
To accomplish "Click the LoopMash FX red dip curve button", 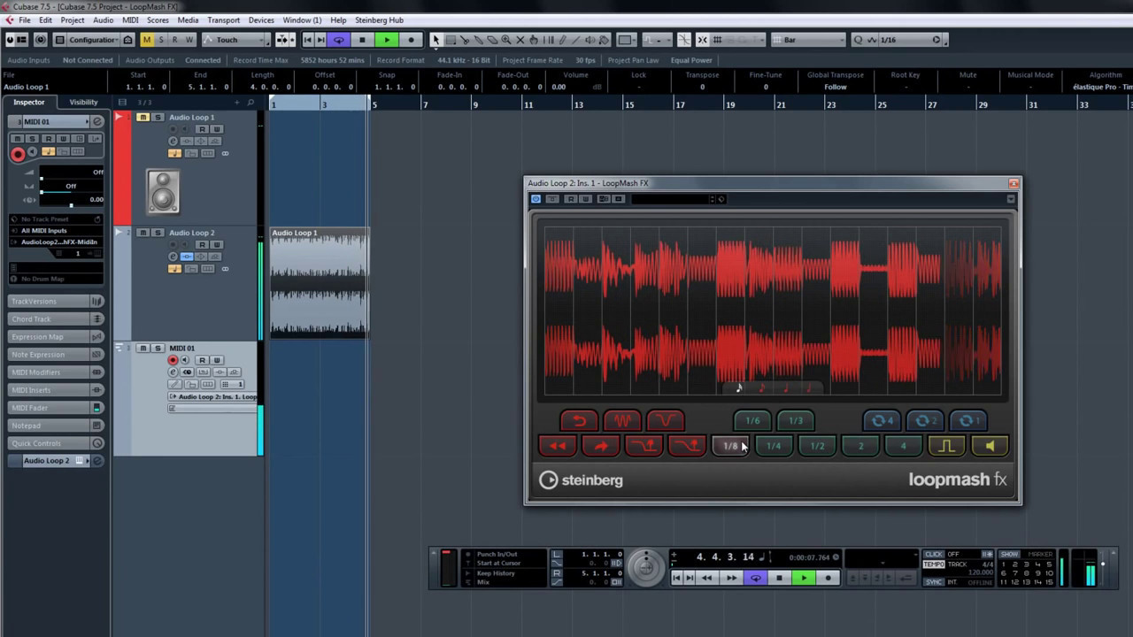I will [x=665, y=421].
